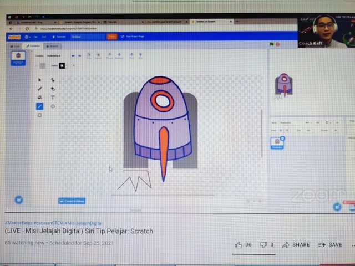Open the Sounds tab
Screen dimensions: 355x266
(x=52, y=46)
